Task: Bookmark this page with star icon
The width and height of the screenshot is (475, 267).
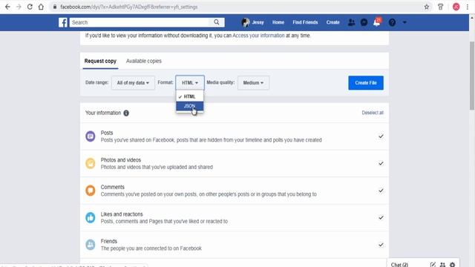Action: pyautogui.click(x=427, y=7)
